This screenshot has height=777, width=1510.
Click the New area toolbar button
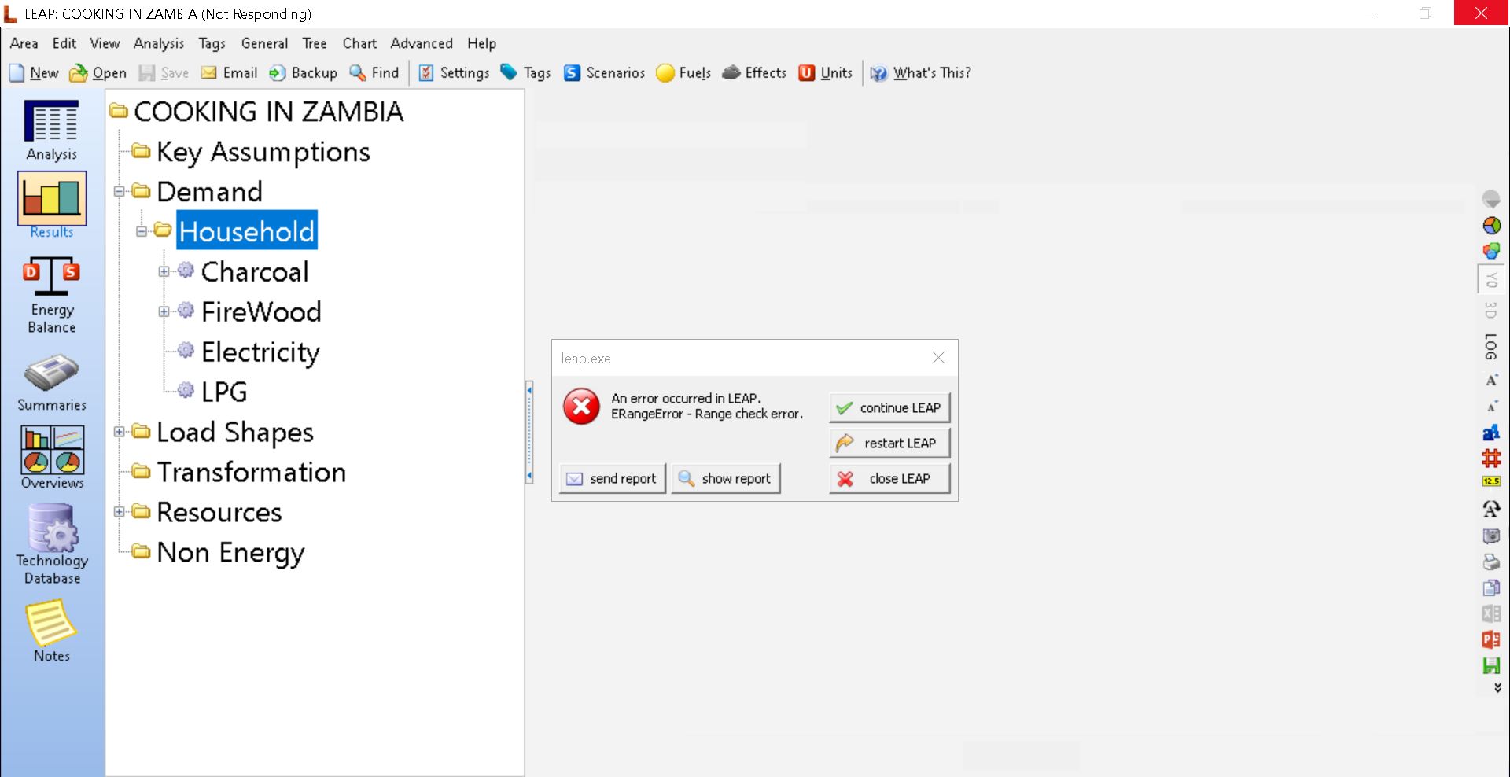(x=35, y=73)
